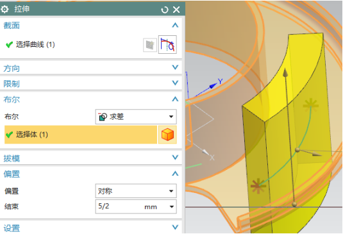Expand the 设置 section
This screenshot has width=343, height=234.
[175, 227]
